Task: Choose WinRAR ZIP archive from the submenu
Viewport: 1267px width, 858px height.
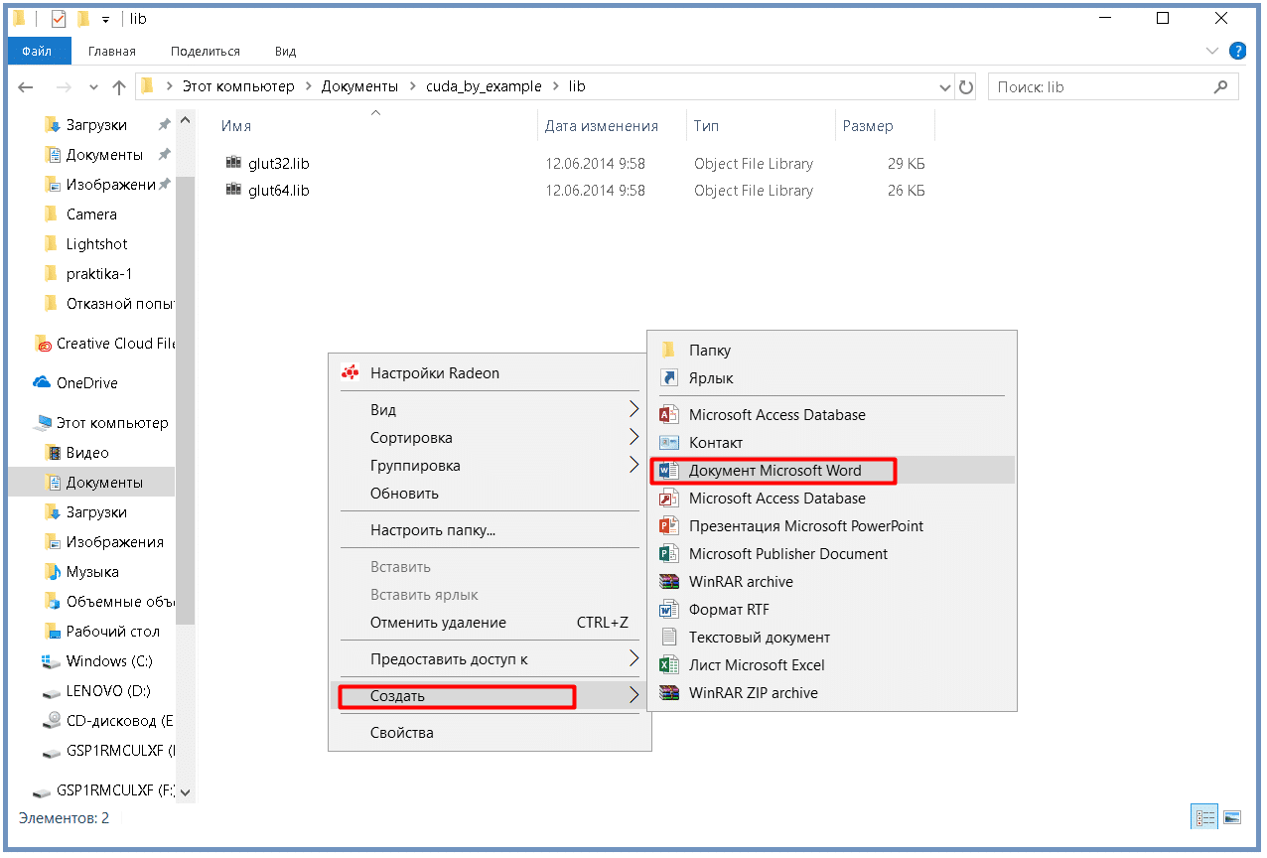Action: tap(753, 693)
